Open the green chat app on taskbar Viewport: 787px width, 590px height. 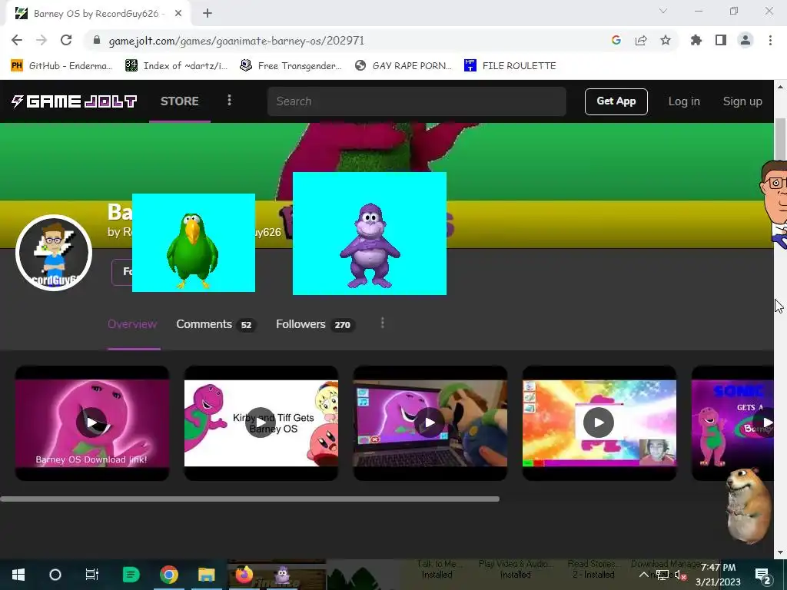point(131,575)
